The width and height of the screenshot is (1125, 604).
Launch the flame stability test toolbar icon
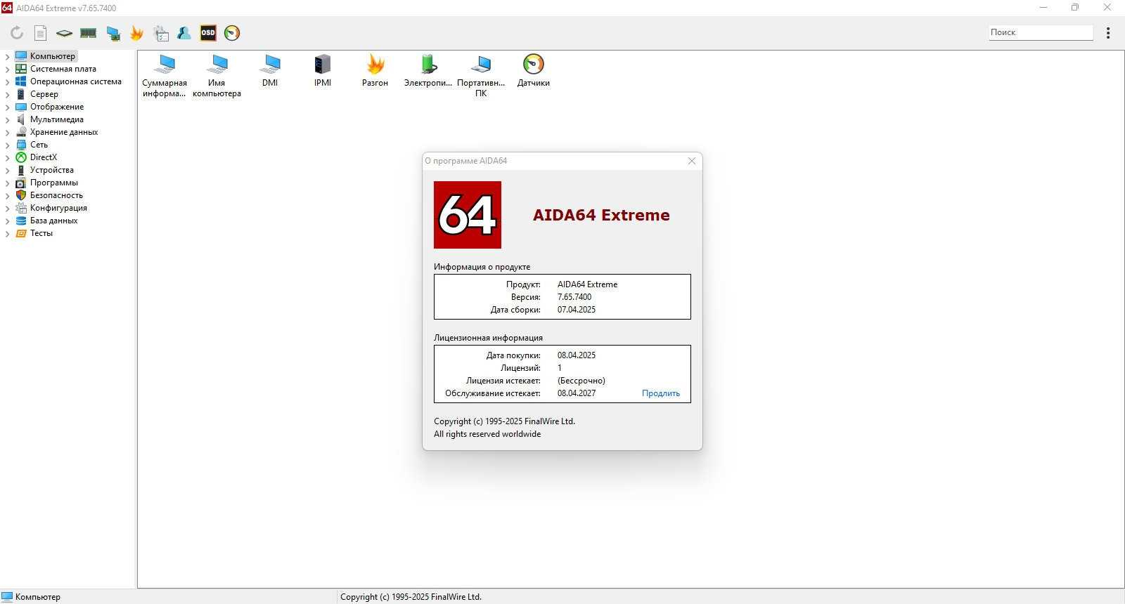click(136, 33)
